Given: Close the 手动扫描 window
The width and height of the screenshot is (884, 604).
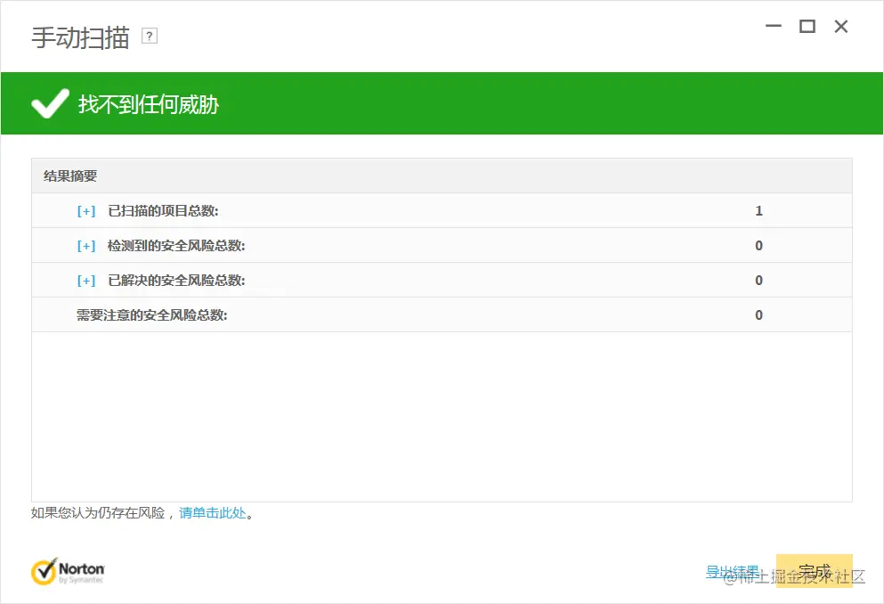Looking at the screenshot, I should click(x=841, y=26).
